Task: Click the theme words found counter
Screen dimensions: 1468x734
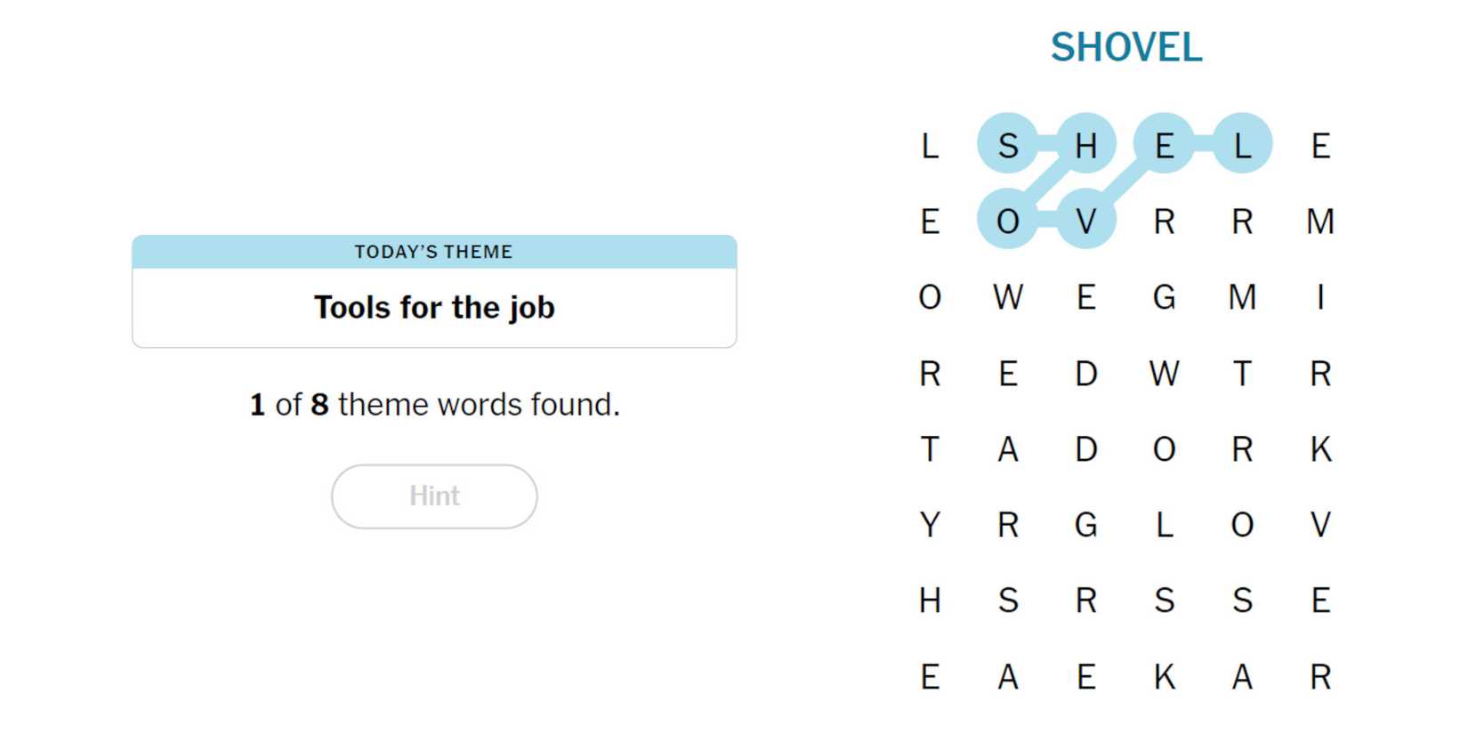Action: tap(434, 405)
